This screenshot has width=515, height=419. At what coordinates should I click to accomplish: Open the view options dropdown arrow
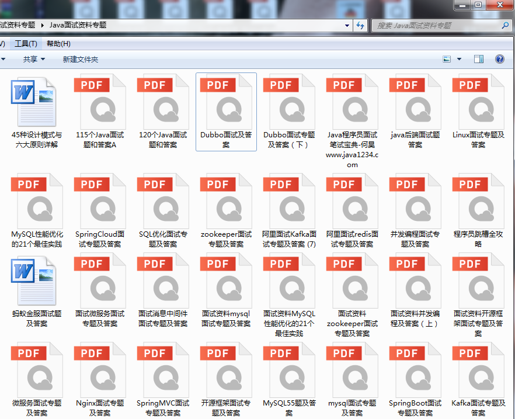coord(459,59)
